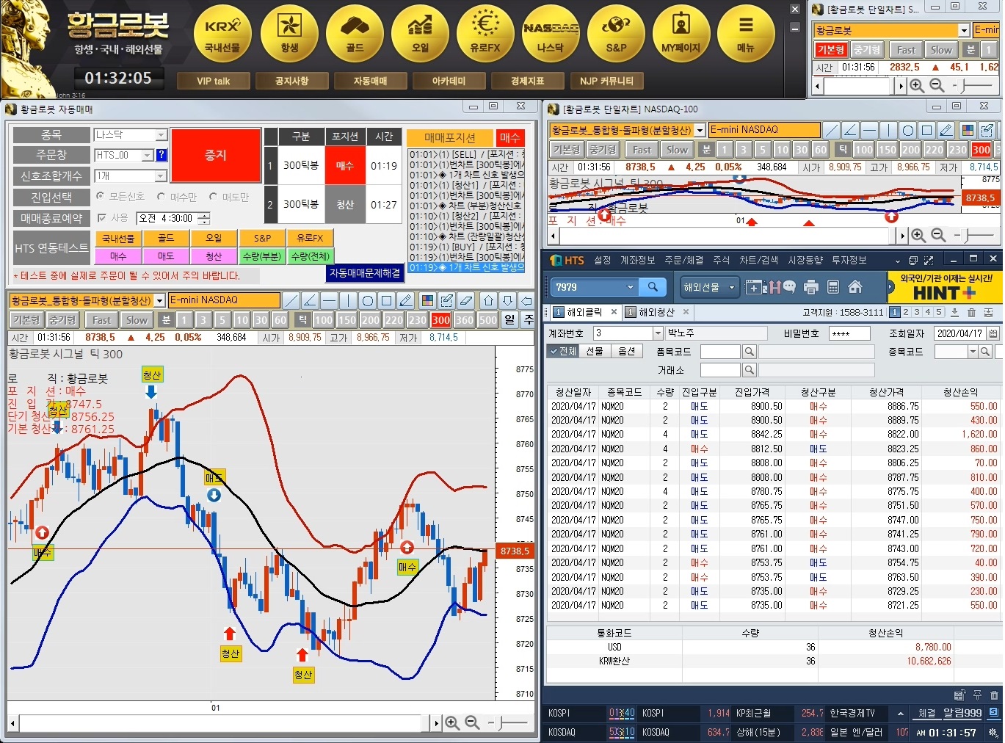Select trend line tool in bottom-left chart toolbar

[291, 300]
